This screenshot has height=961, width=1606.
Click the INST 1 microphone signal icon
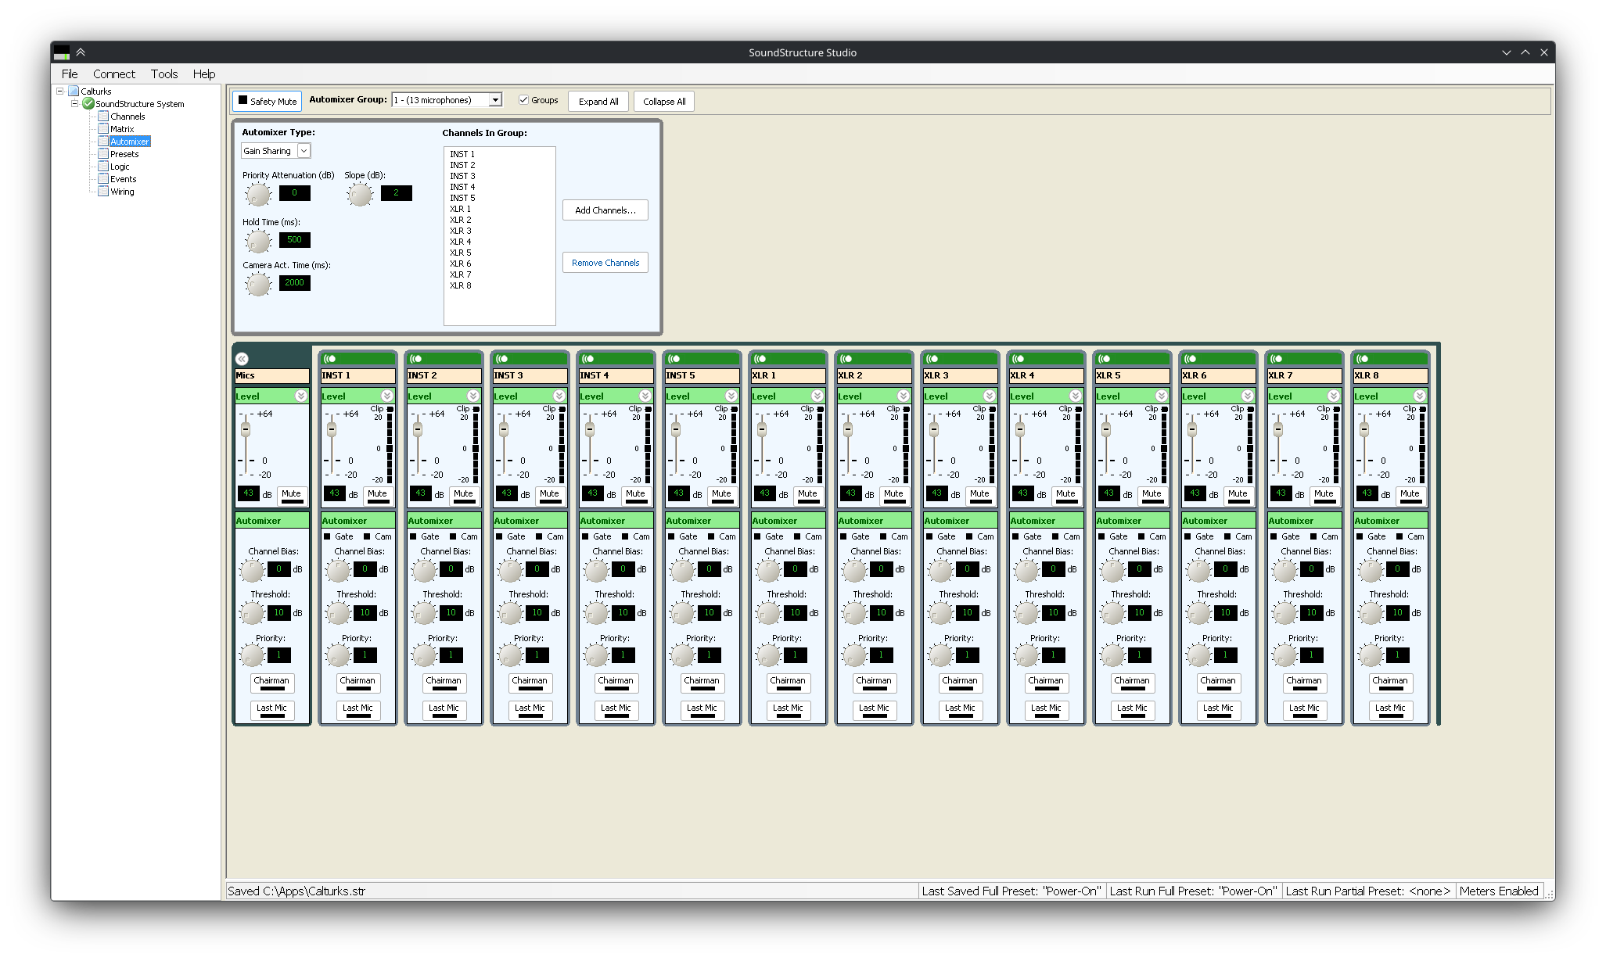coord(329,359)
